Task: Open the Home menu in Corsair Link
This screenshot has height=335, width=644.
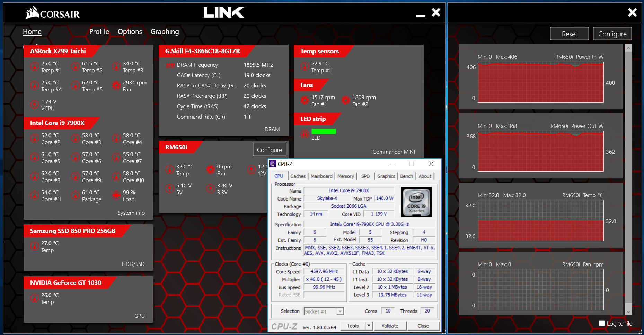Action: click(x=32, y=31)
